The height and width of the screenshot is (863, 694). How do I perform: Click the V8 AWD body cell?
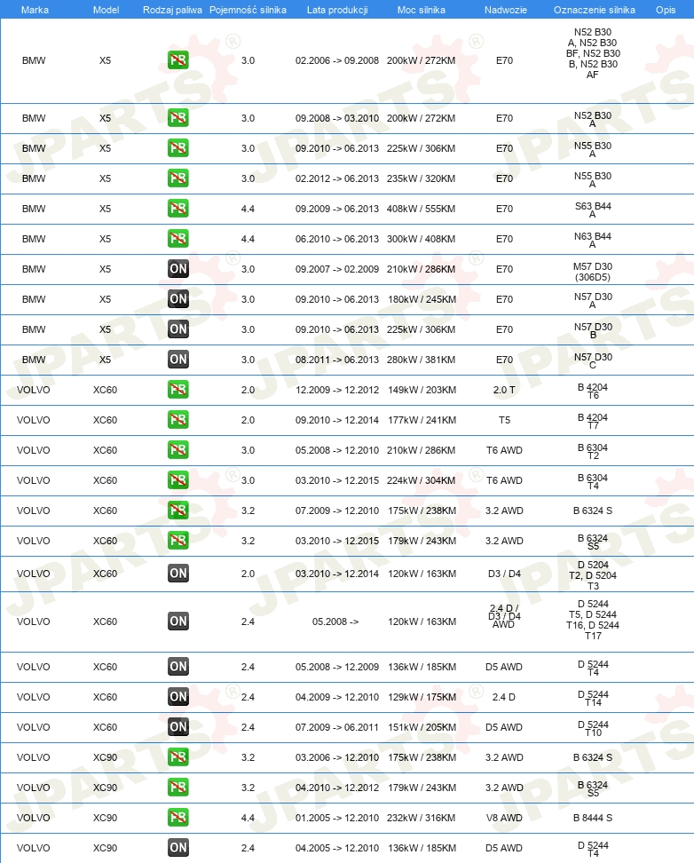click(504, 818)
